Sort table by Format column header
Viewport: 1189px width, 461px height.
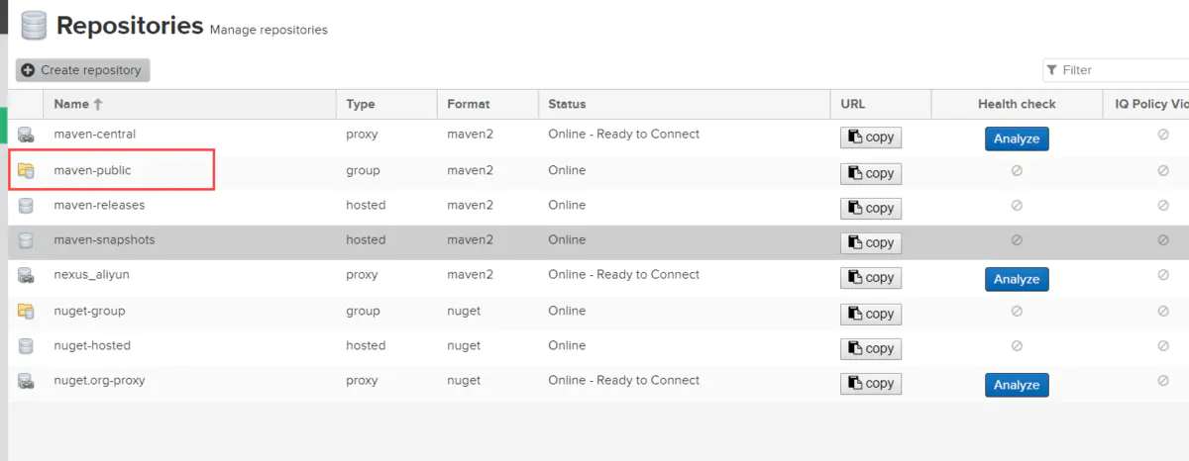469,104
